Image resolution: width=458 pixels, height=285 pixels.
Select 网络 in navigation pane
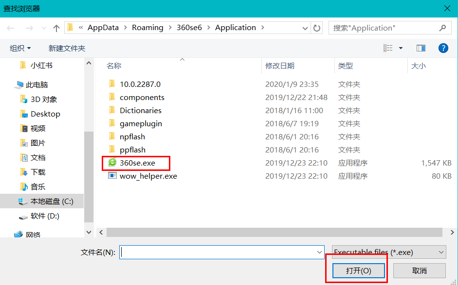point(33,235)
